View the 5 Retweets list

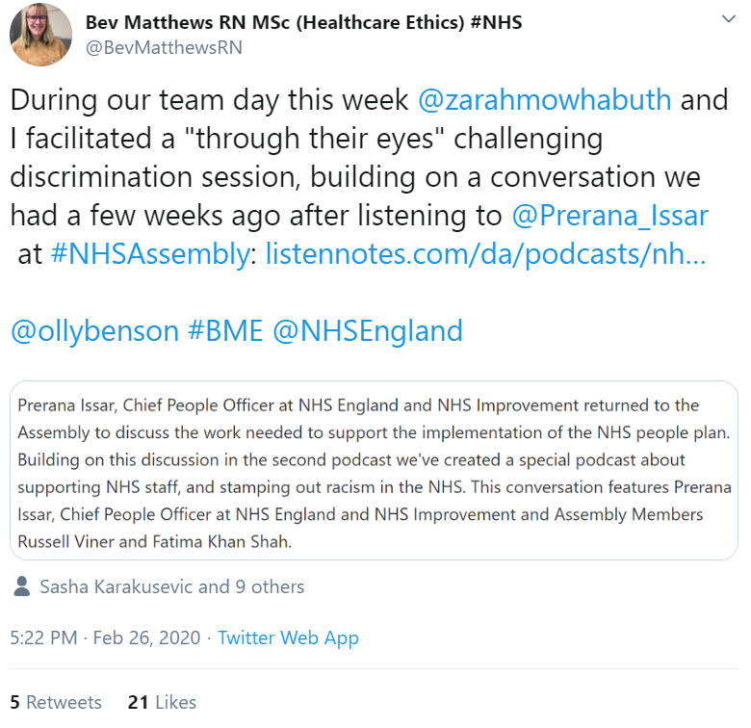coord(56,702)
